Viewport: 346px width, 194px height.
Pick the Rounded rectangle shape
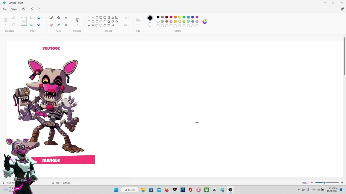click(x=105, y=18)
